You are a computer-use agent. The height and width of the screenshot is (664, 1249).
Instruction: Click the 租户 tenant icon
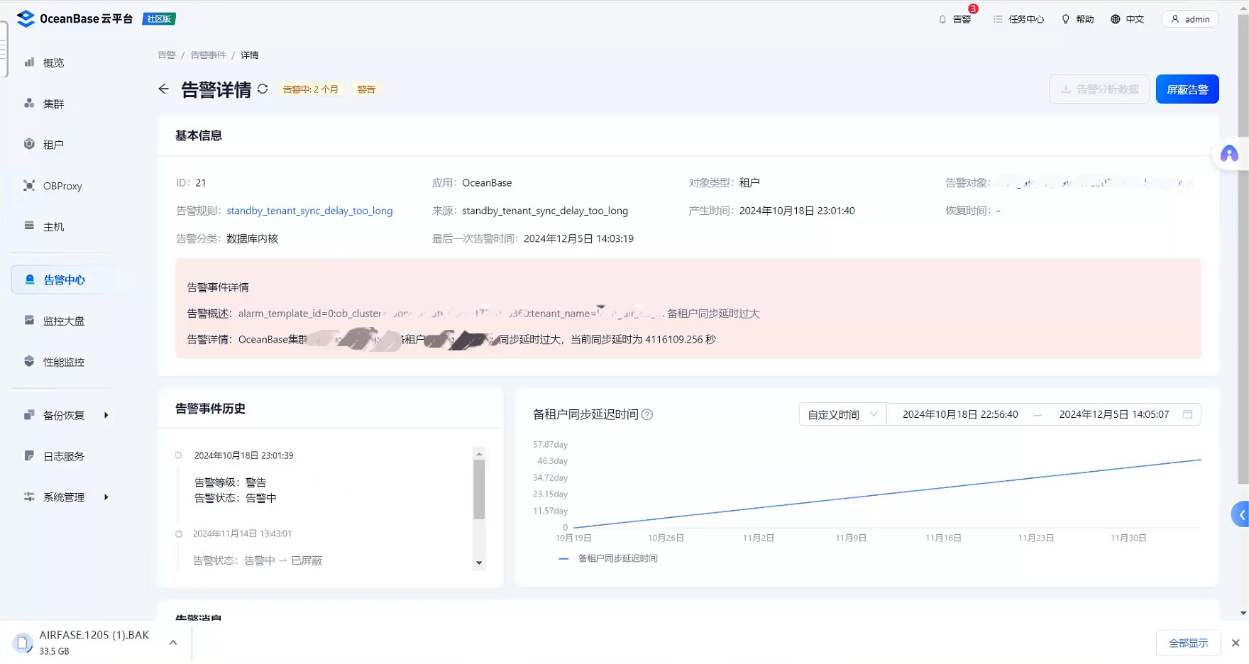[x=29, y=144]
